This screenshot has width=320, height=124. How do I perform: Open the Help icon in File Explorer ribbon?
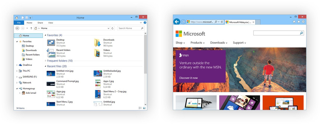click(x=145, y=23)
